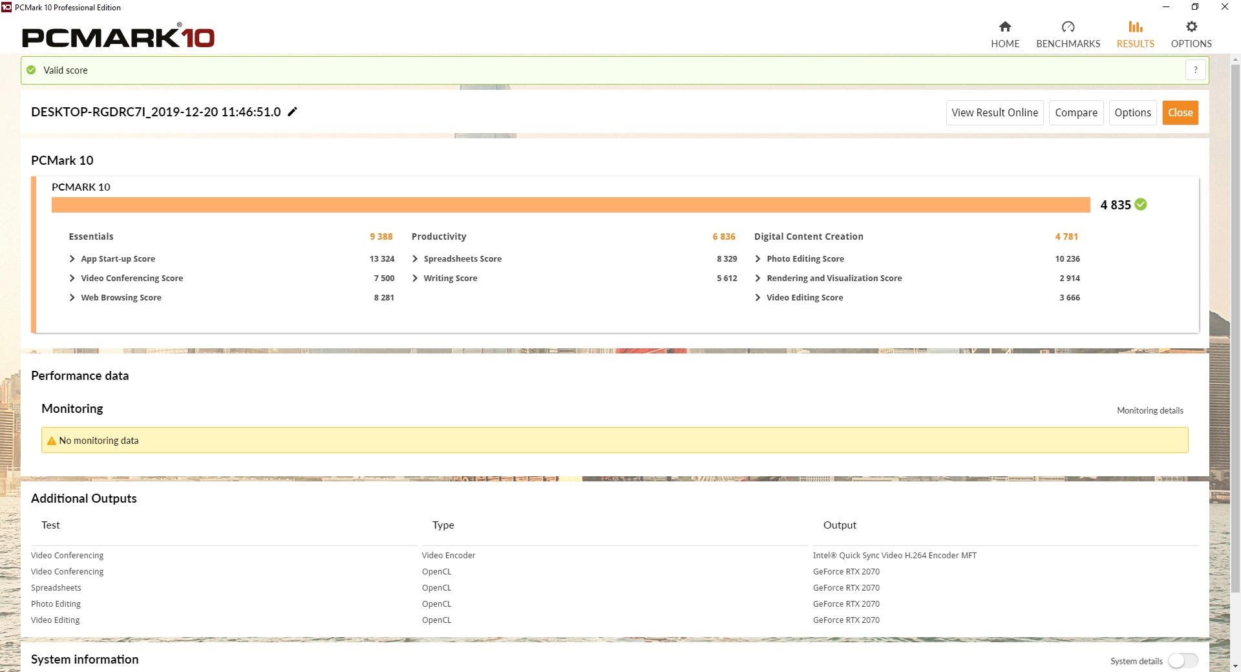Click the Test column header
The image size is (1241, 672).
point(50,525)
